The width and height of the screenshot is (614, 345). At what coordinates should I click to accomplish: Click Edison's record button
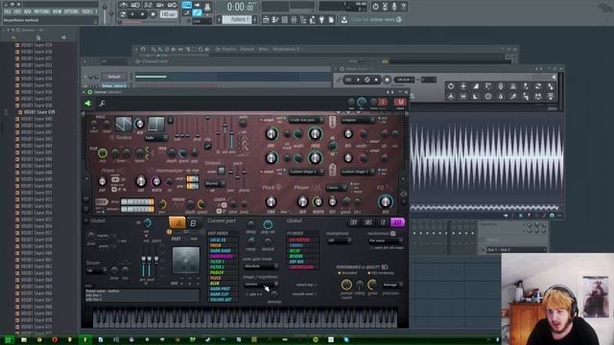point(387,80)
